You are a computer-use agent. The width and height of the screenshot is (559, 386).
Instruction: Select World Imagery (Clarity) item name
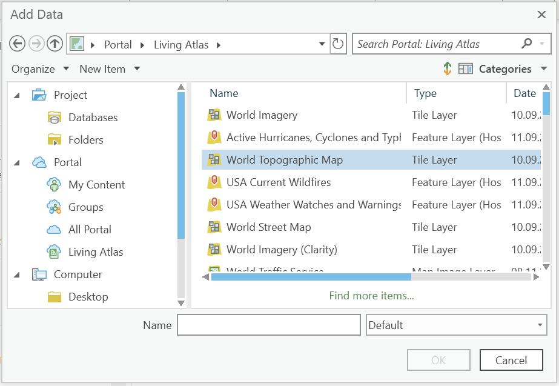point(282,250)
